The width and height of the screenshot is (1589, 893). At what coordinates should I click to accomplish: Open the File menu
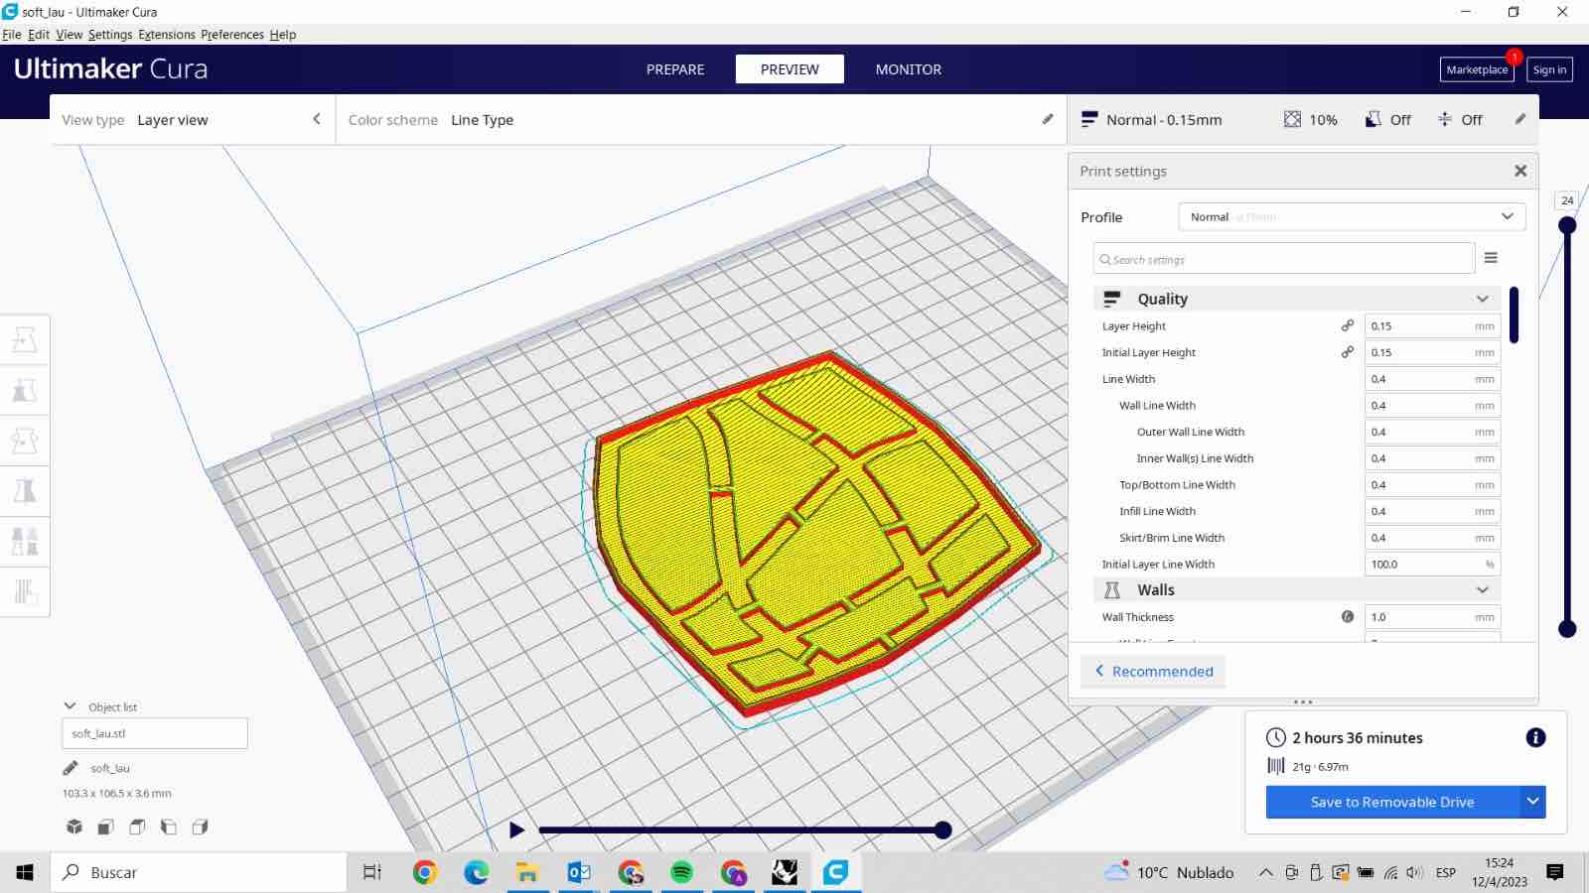pyautogui.click(x=12, y=34)
